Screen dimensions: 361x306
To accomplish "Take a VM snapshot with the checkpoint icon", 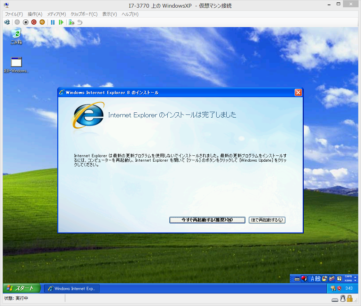I will click(72, 22).
